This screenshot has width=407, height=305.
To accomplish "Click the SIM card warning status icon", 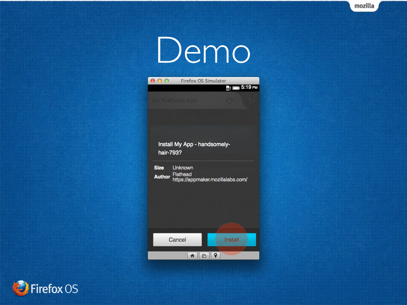I will 228,88.
